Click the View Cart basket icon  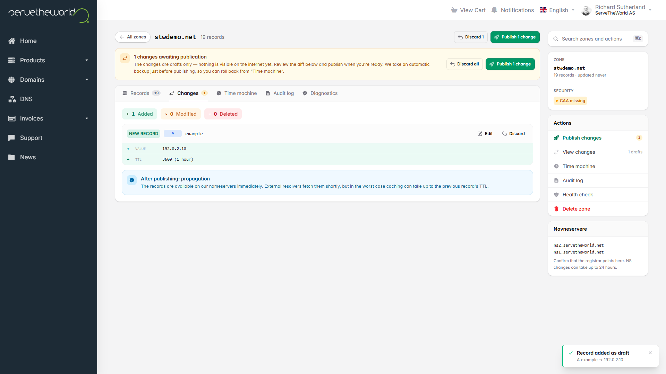(454, 10)
